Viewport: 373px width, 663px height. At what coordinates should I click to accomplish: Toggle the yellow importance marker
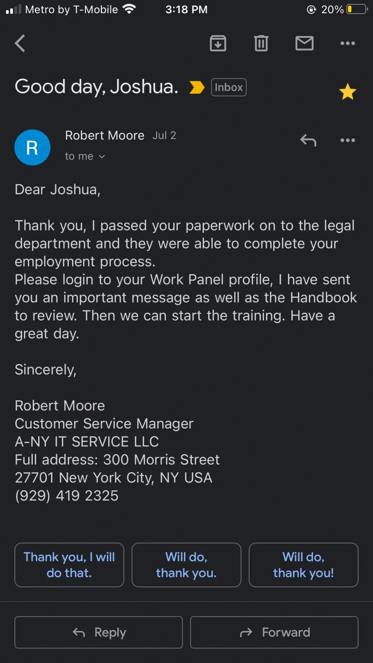pos(197,87)
